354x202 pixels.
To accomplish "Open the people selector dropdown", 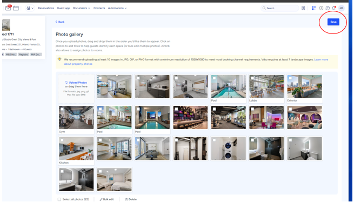I will tap(30, 8).
